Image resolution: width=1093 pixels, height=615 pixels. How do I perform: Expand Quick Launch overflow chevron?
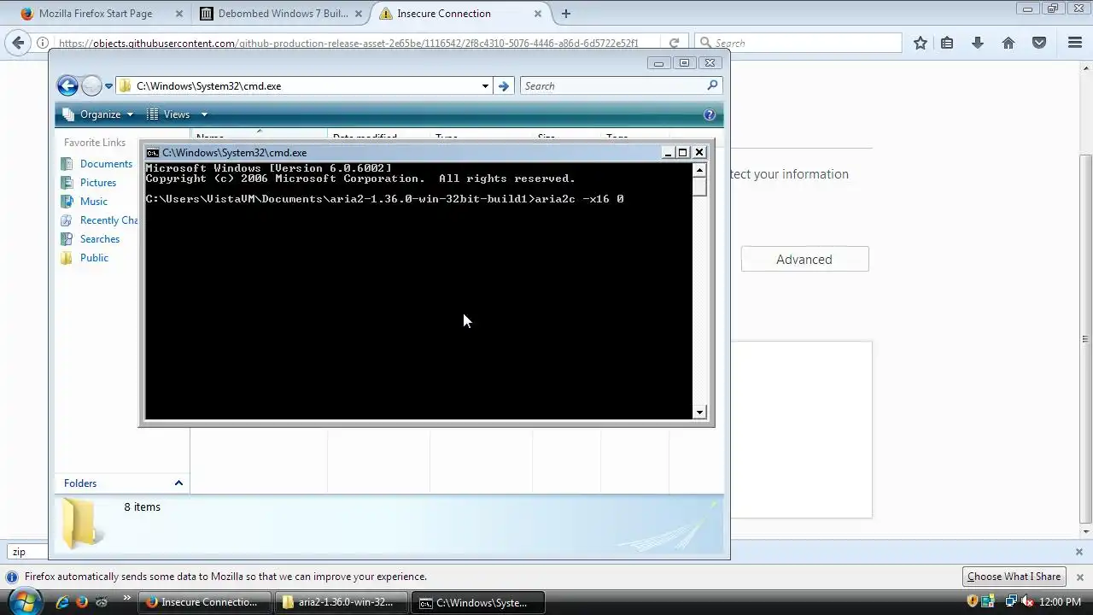(127, 598)
